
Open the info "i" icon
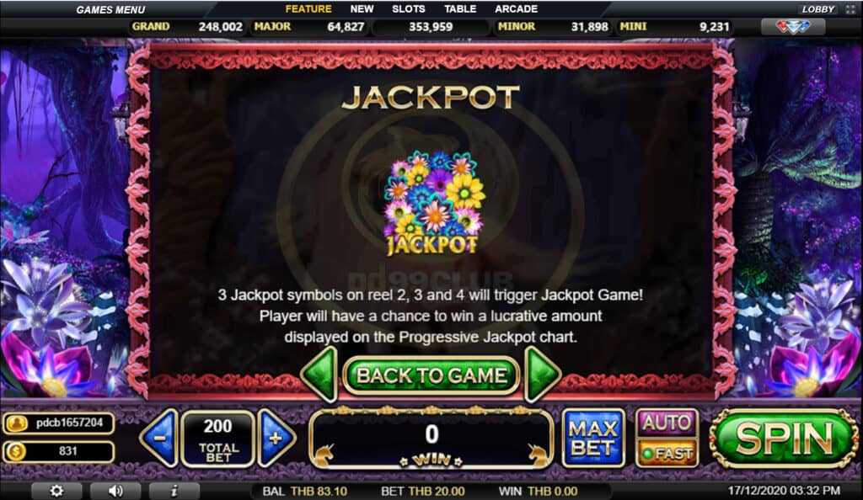pyautogui.click(x=174, y=491)
